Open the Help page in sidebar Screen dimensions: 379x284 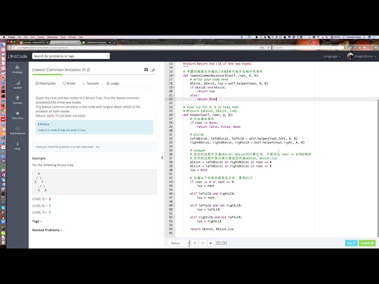[18, 146]
